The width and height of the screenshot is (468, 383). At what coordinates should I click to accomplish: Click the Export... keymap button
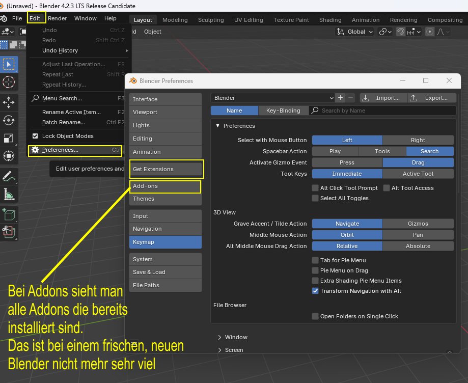point(432,98)
